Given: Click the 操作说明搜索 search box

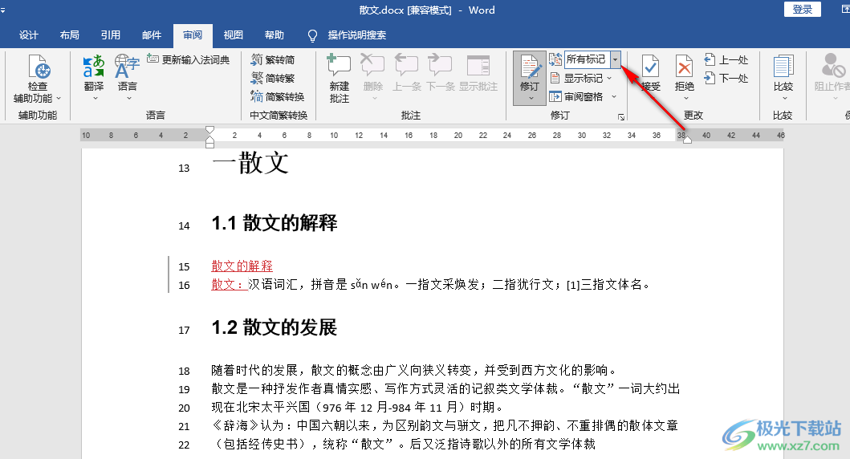Looking at the screenshot, I should [x=356, y=35].
